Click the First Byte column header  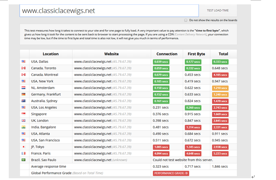pyautogui.click(x=196, y=54)
